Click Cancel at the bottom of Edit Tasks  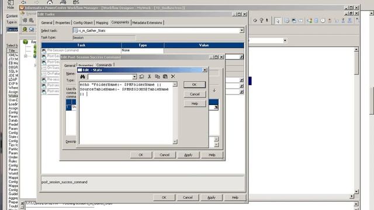(188, 197)
